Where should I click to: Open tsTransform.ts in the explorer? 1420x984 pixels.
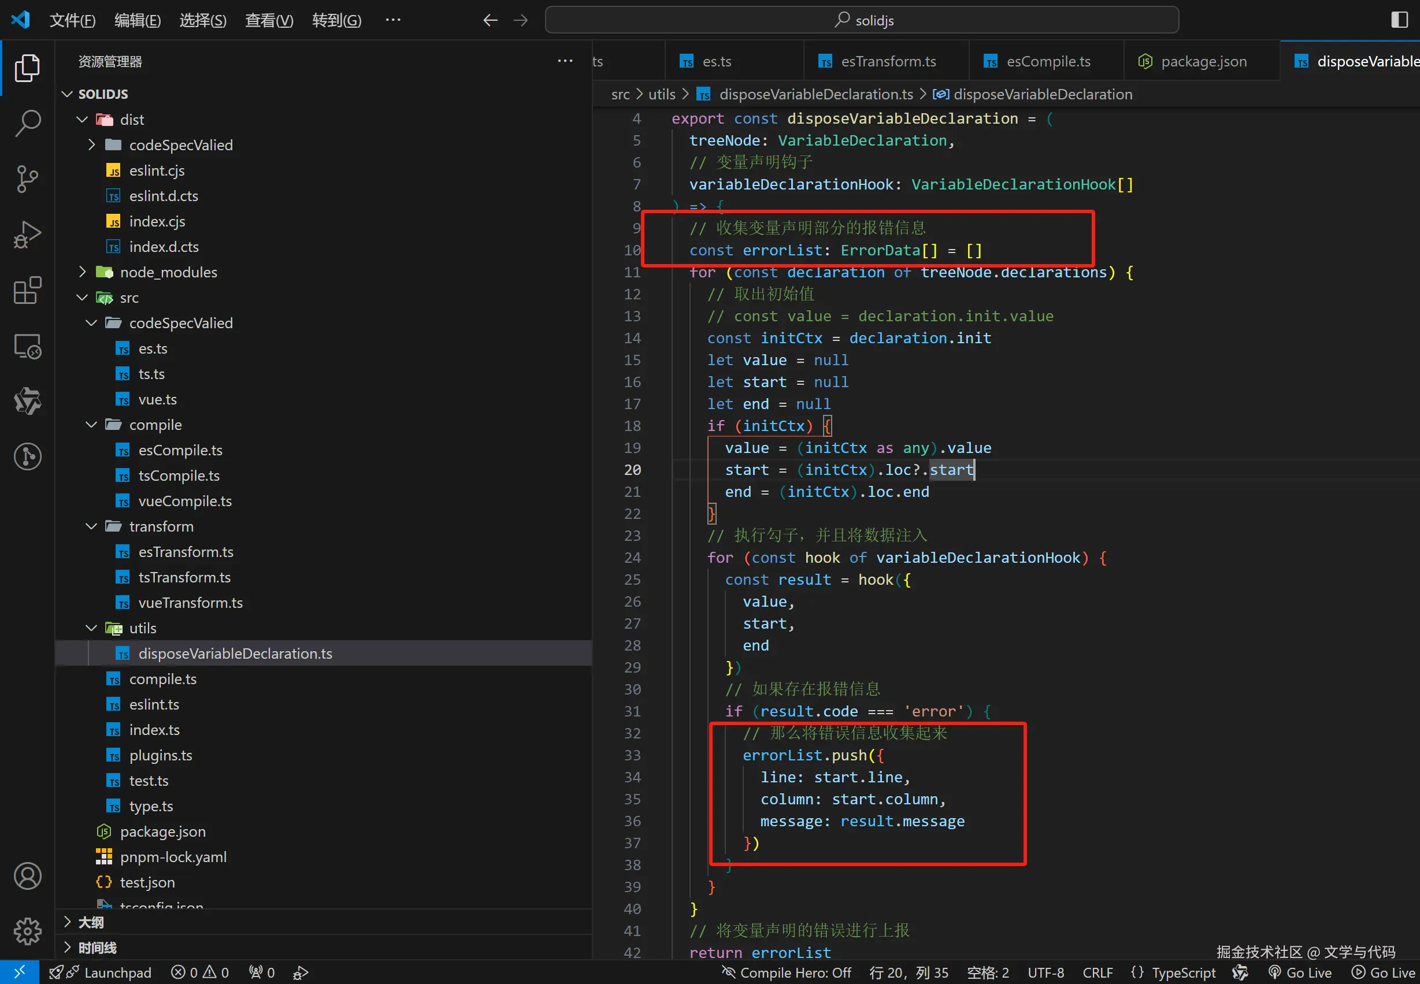click(184, 577)
